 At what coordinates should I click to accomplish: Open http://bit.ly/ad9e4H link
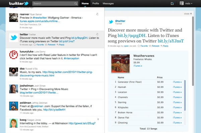click(x=54, y=110)
